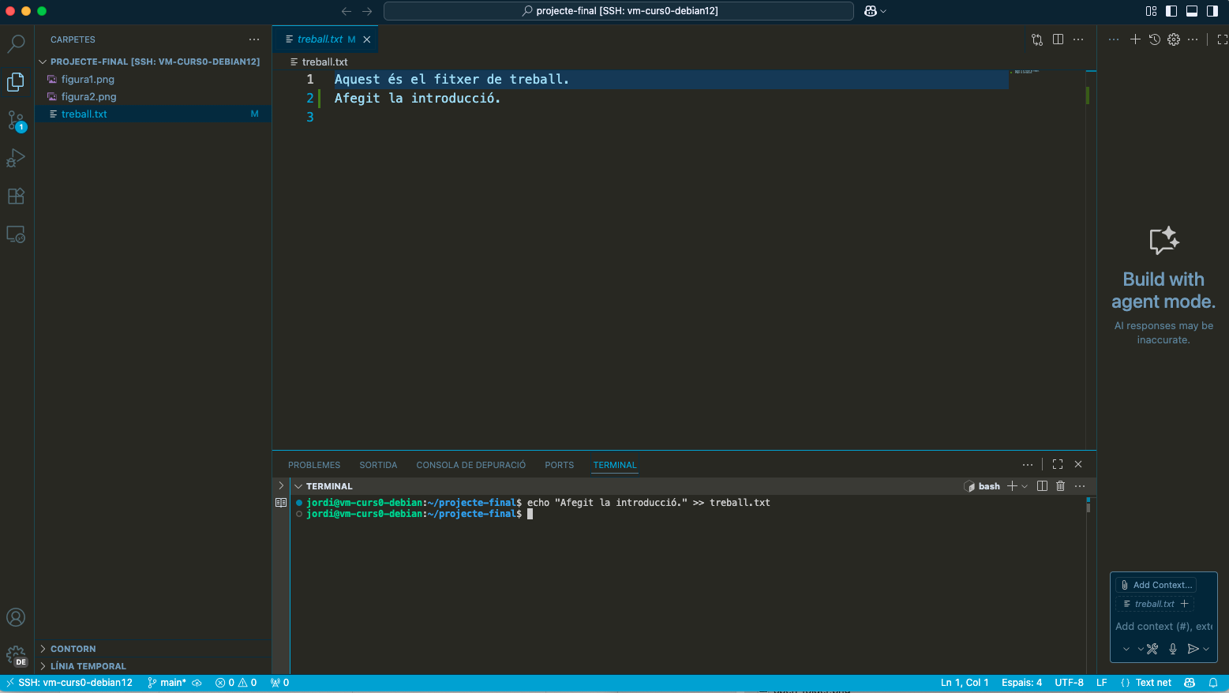The height and width of the screenshot is (693, 1229).
Task: Collapse PROJECTE-FINAL folder section
Action: coord(153,62)
